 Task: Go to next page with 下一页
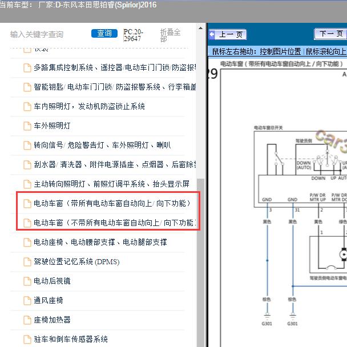[330, 34]
